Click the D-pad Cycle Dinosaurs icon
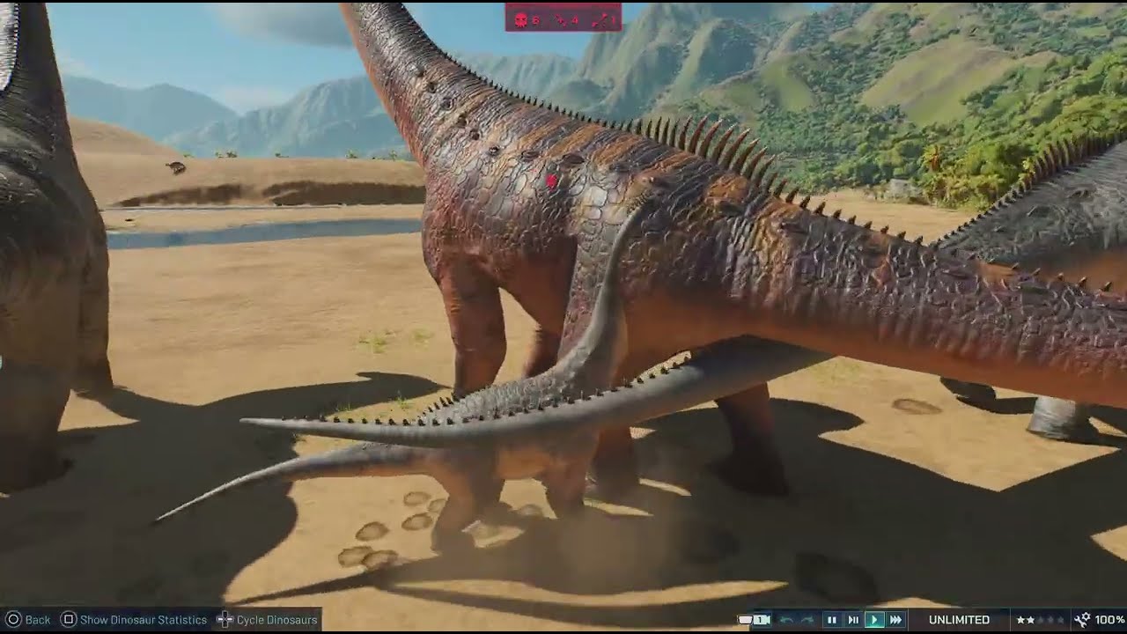1127x634 pixels. (x=225, y=620)
